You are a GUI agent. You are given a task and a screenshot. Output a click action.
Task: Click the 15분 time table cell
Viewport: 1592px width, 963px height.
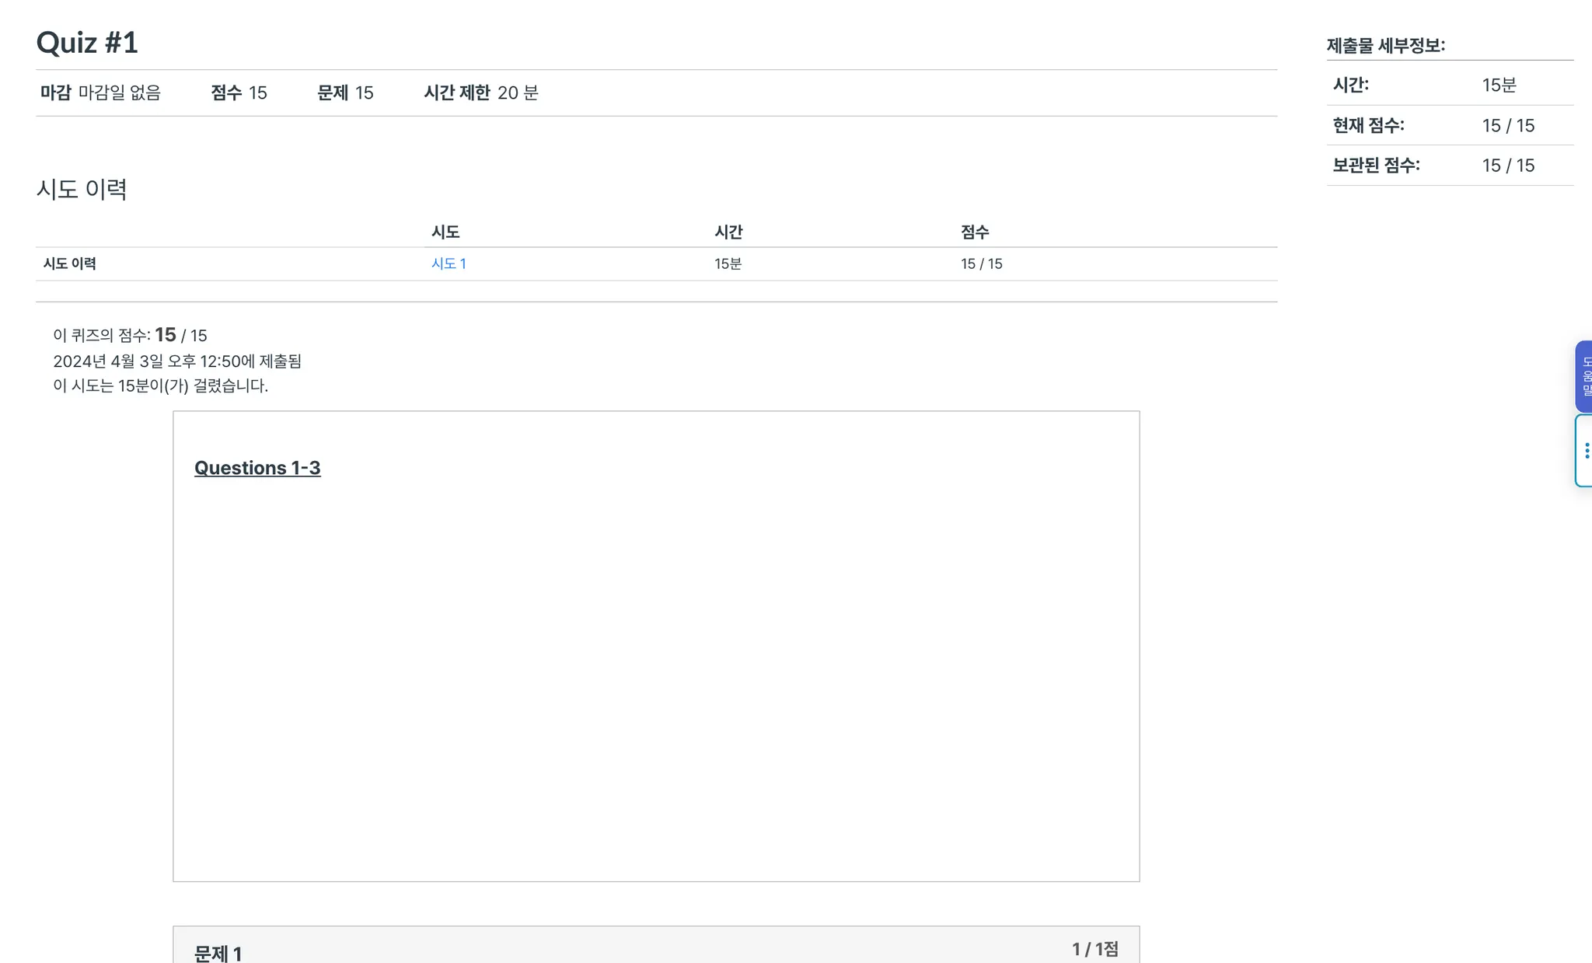pyautogui.click(x=728, y=264)
